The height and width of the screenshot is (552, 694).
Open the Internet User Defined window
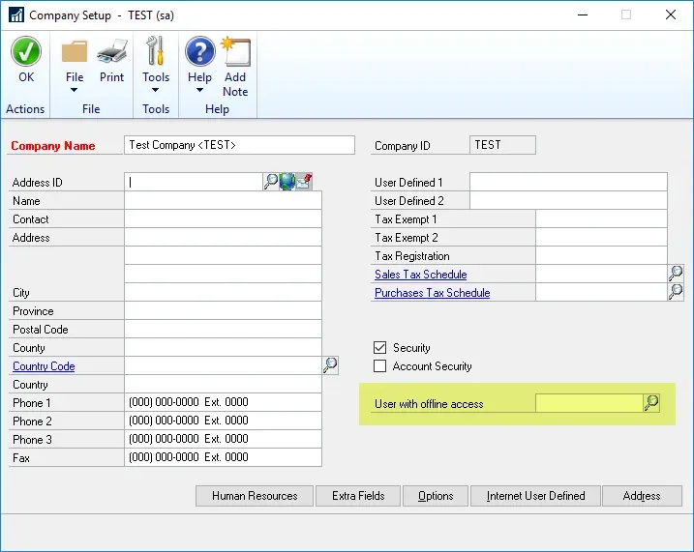[535, 496]
